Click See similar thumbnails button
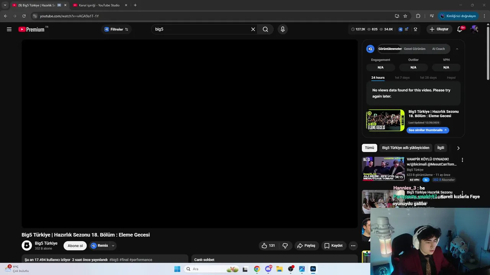490x275 pixels. coord(428,130)
